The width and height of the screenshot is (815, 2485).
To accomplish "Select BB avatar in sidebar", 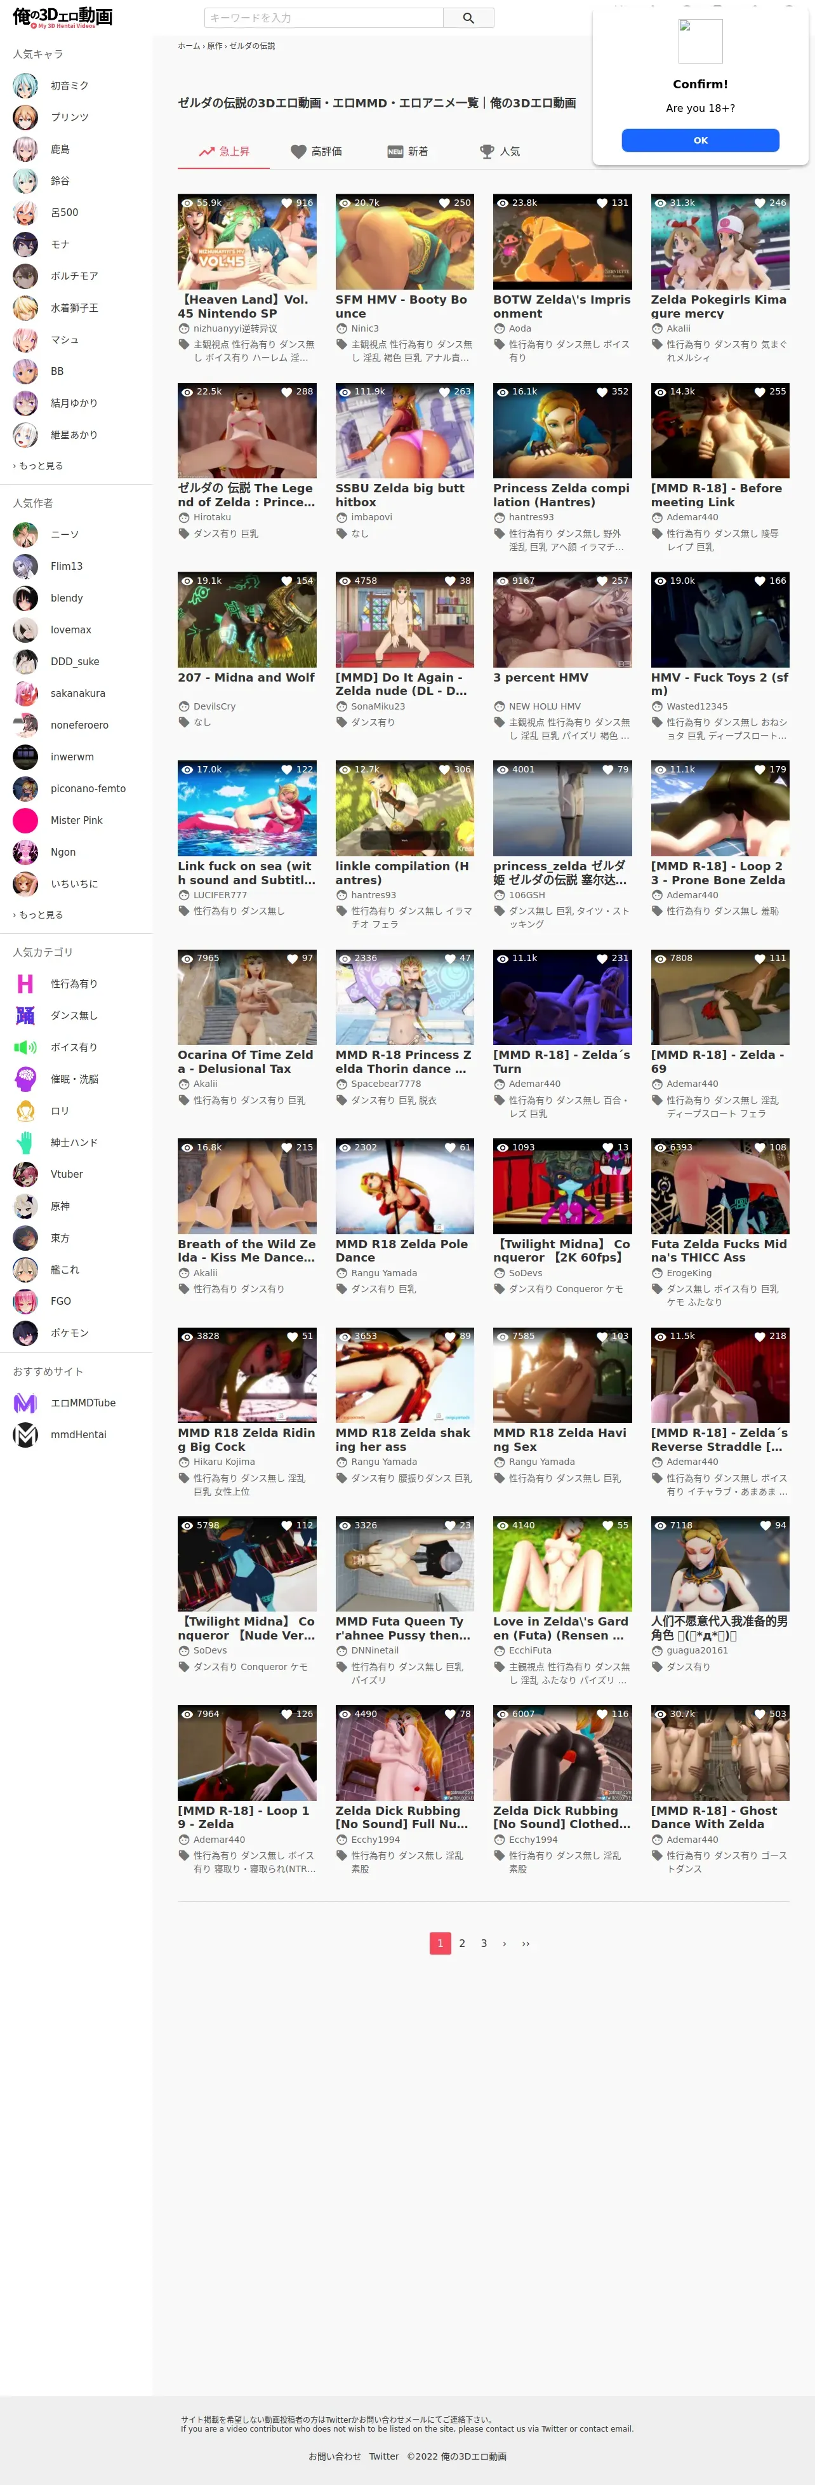I will pyautogui.click(x=25, y=372).
